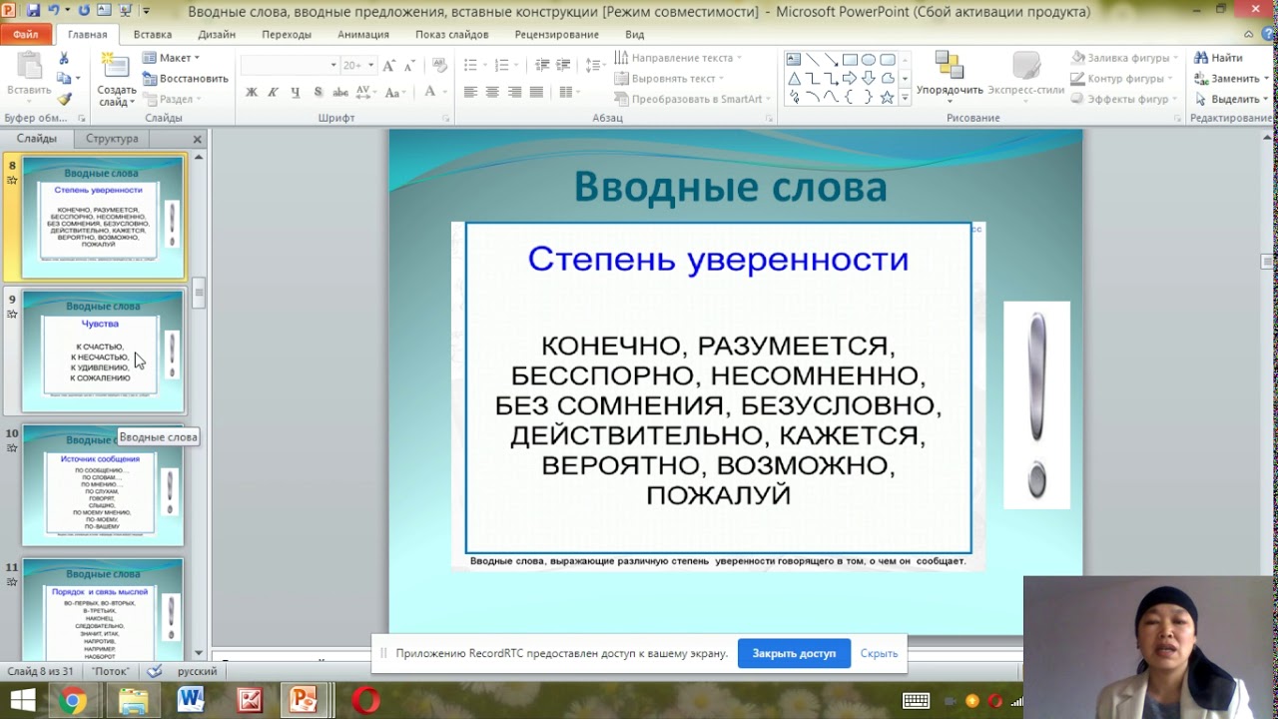
Task: Select the Text Box shape
Action: [794, 60]
